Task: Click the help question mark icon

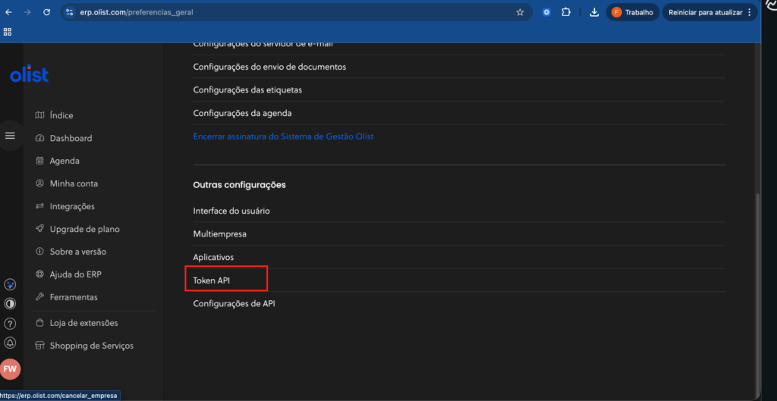Action: point(10,324)
